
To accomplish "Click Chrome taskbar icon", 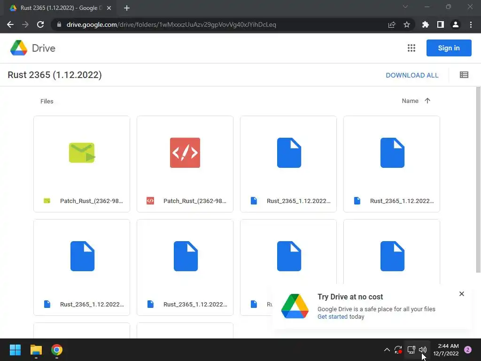I will [57, 350].
